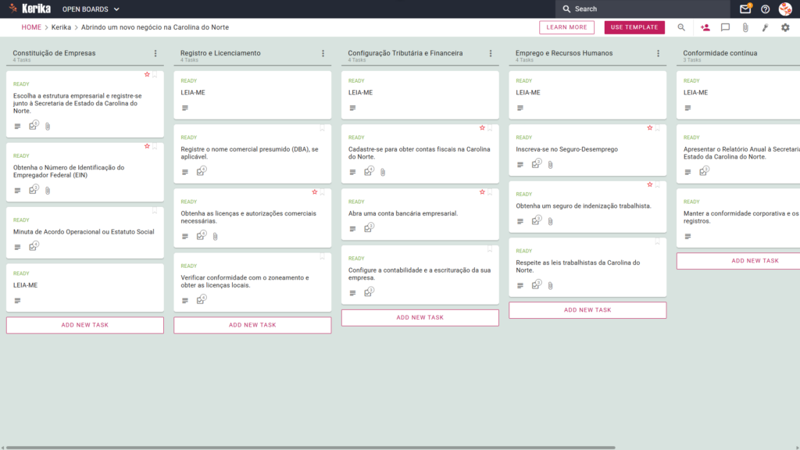Image resolution: width=800 pixels, height=450 pixels.
Task: Toggle star on Abra uma conta bancária card
Action: tap(482, 192)
